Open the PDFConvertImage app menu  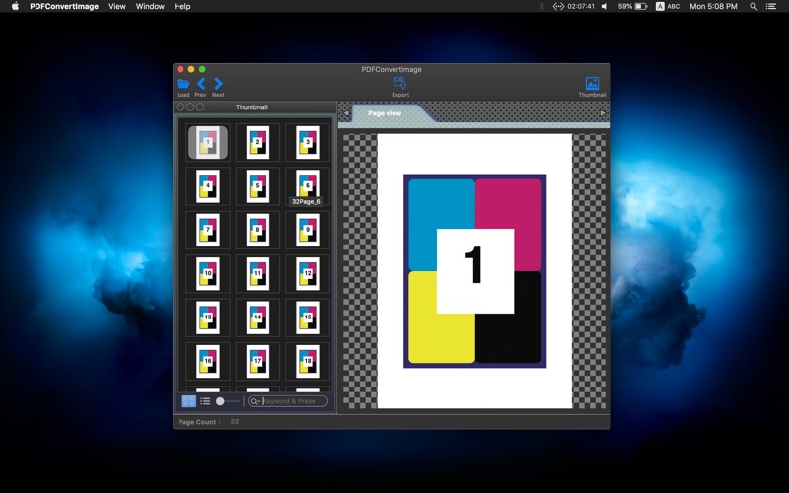coord(64,6)
